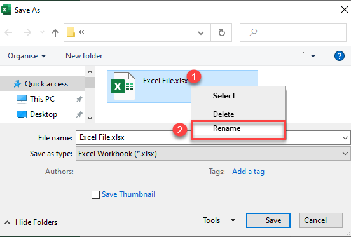Click the folder icon in address bar
Screen dimensions: 351x237
71,32
